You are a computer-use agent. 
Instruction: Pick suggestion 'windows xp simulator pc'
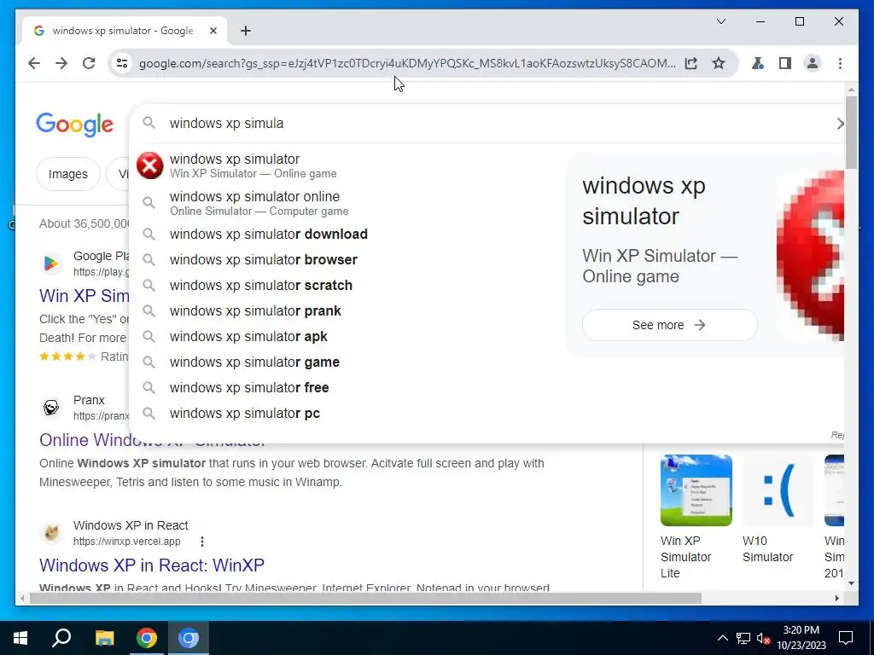346,414
